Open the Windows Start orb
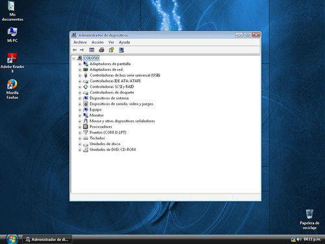 click(x=12, y=239)
